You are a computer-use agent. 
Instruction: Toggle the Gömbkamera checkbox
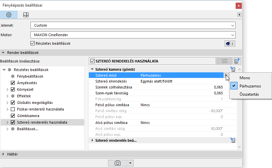click(13, 116)
